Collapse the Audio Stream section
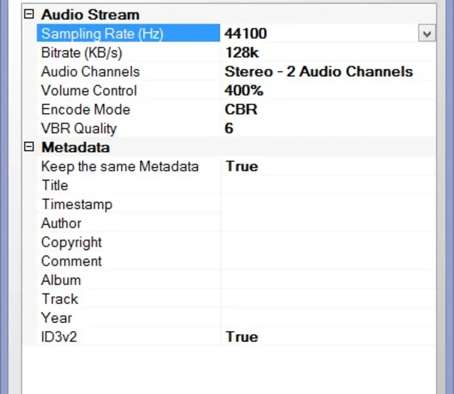 click(x=28, y=14)
